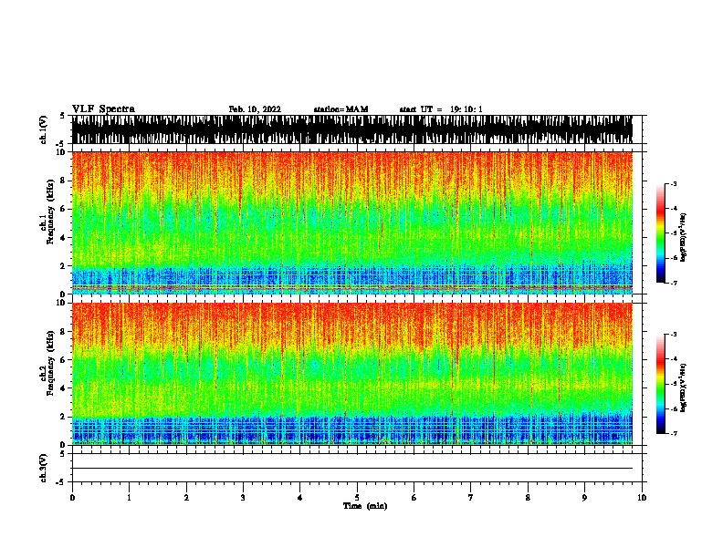Click the color scale bar beside ch.1 spectrogram

pos(660,233)
